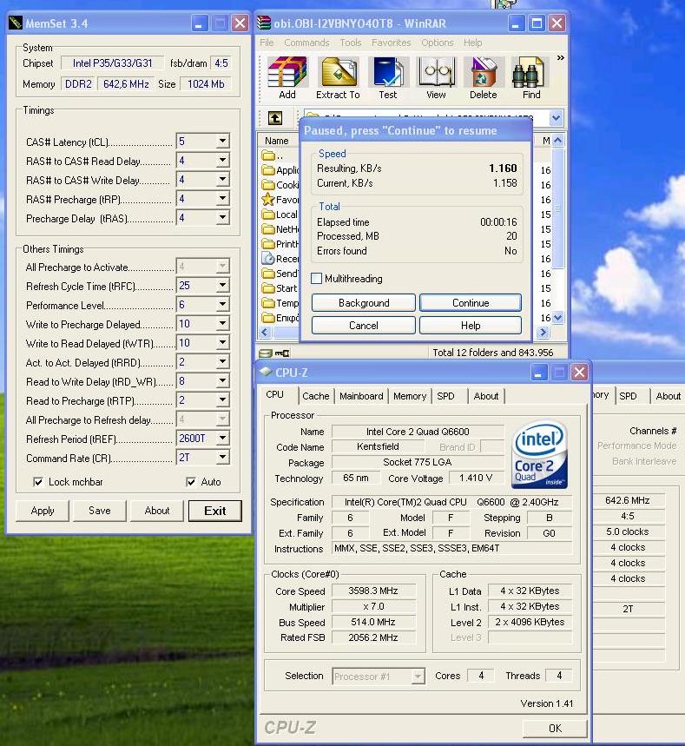Open Write to Read Delayed (tWTR) dropdown

tap(222, 342)
